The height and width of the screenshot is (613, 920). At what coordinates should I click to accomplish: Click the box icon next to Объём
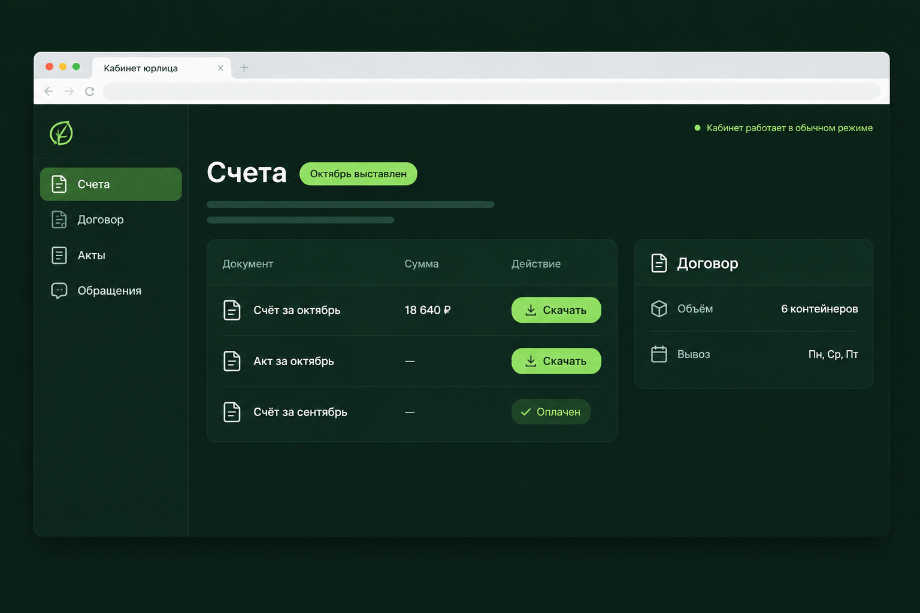click(x=659, y=309)
